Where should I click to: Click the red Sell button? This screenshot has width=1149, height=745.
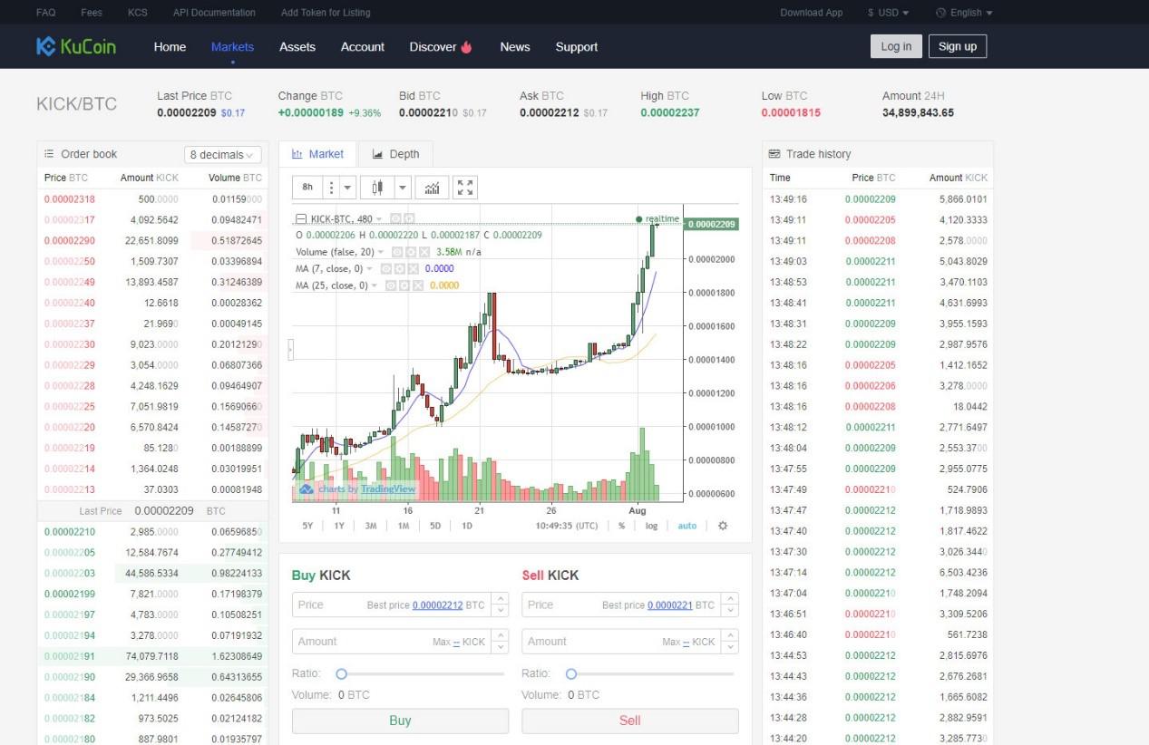point(630,721)
